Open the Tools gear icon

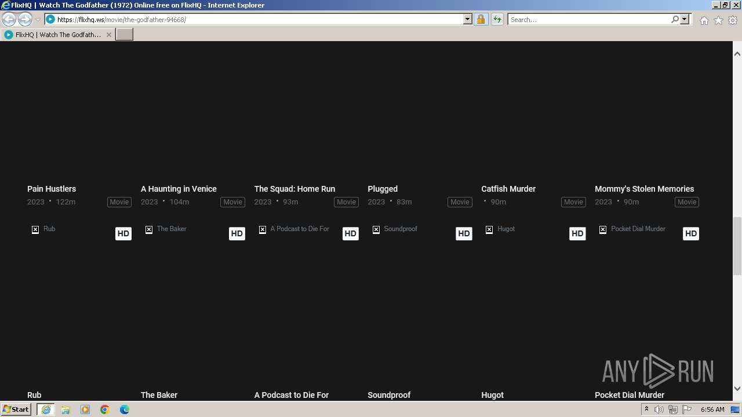pos(733,20)
